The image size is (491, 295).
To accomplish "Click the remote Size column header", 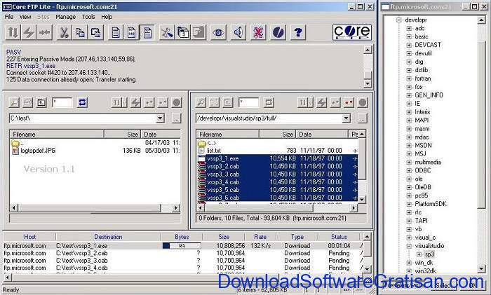I will pos(276,135).
